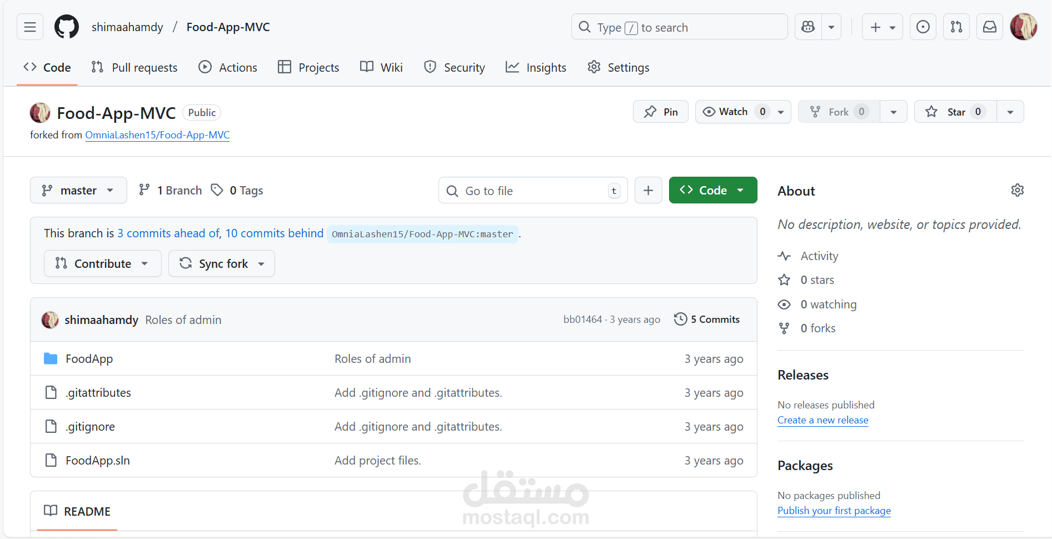This screenshot has height=539, width=1052.
Task: Click the Go to file field
Action: [533, 191]
